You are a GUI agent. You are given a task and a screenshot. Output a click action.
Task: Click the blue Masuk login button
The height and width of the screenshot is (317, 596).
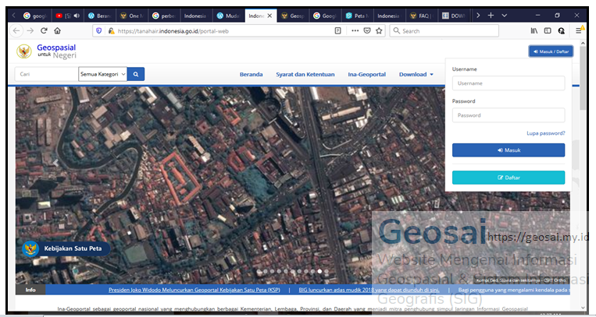pyautogui.click(x=509, y=150)
